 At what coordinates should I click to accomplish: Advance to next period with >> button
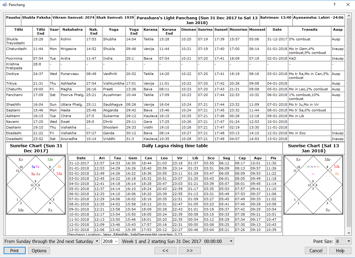coord(190,250)
